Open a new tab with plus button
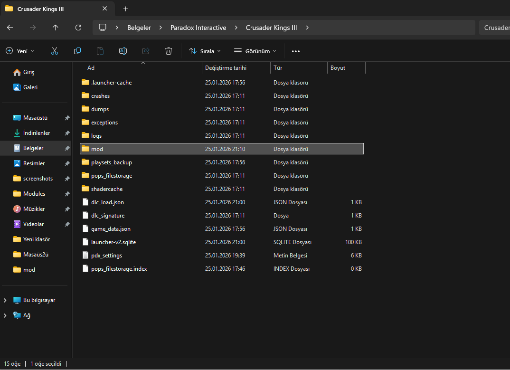 125,9
